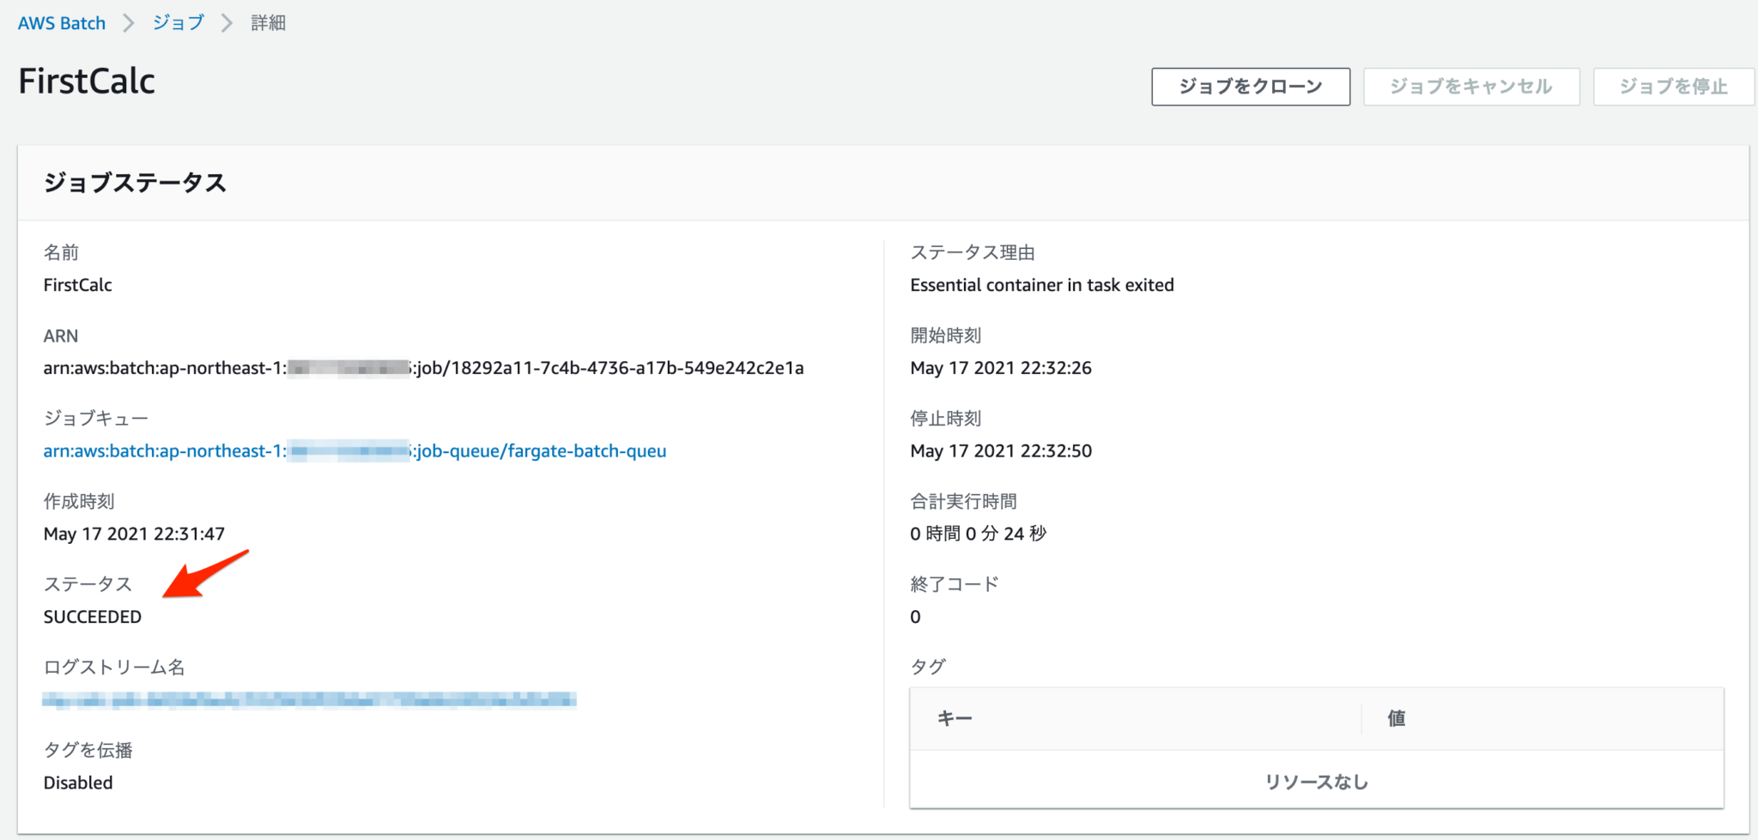The image size is (1758, 840).
Task: Select the job ARN value
Action: [423, 367]
